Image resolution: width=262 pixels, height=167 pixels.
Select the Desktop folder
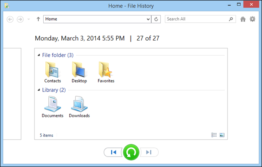pyautogui.click(x=79, y=72)
